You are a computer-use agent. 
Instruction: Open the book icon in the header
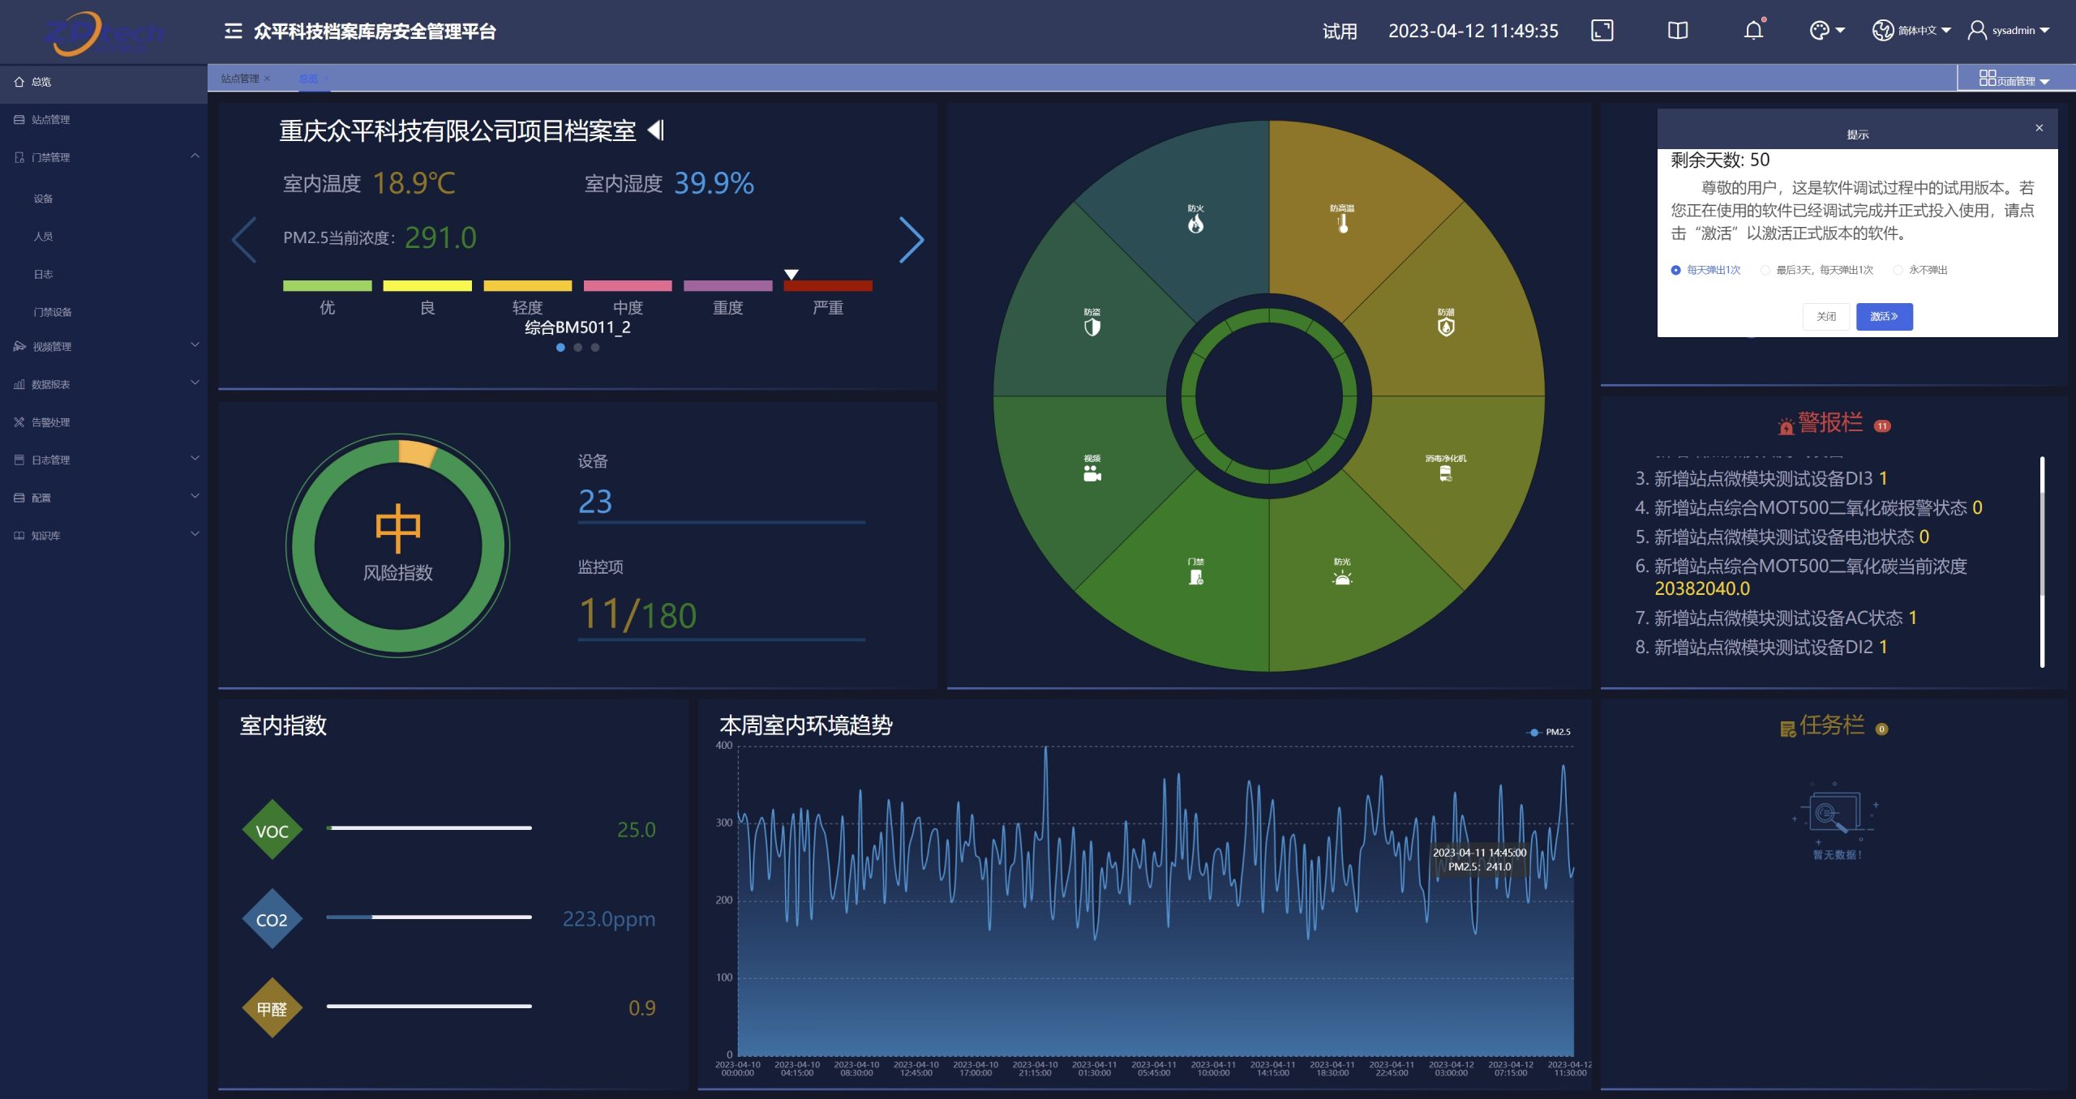pos(1678,31)
